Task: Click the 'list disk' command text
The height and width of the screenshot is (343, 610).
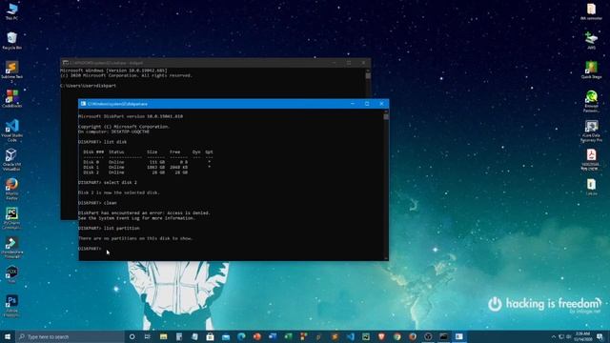Action: 115,142
